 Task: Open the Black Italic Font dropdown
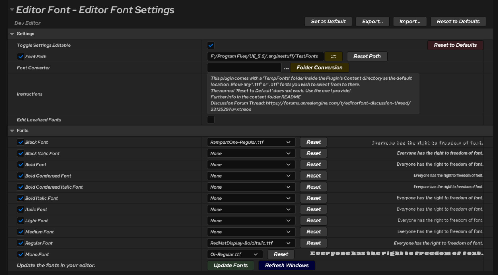pos(251,153)
